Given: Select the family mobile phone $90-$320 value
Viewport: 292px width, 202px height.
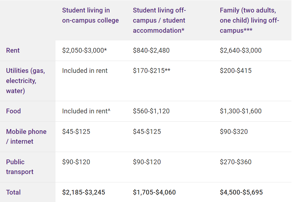Looking at the screenshot, I should pyautogui.click(x=234, y=131).
